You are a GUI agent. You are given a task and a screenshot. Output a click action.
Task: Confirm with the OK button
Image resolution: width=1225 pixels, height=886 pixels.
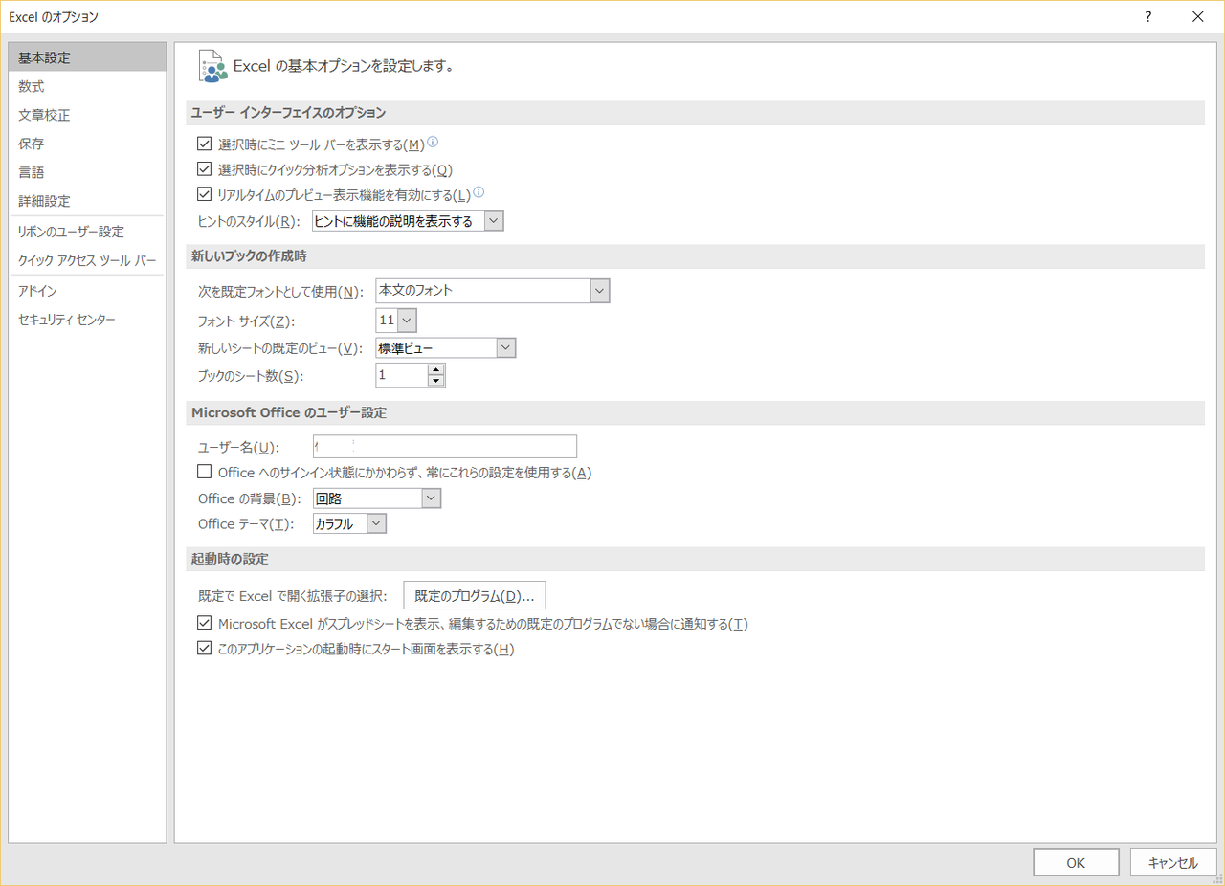pos(1076,862)
